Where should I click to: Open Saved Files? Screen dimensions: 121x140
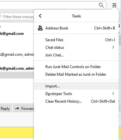click(76, 40)
